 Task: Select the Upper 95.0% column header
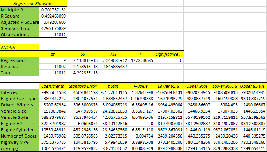253,86
